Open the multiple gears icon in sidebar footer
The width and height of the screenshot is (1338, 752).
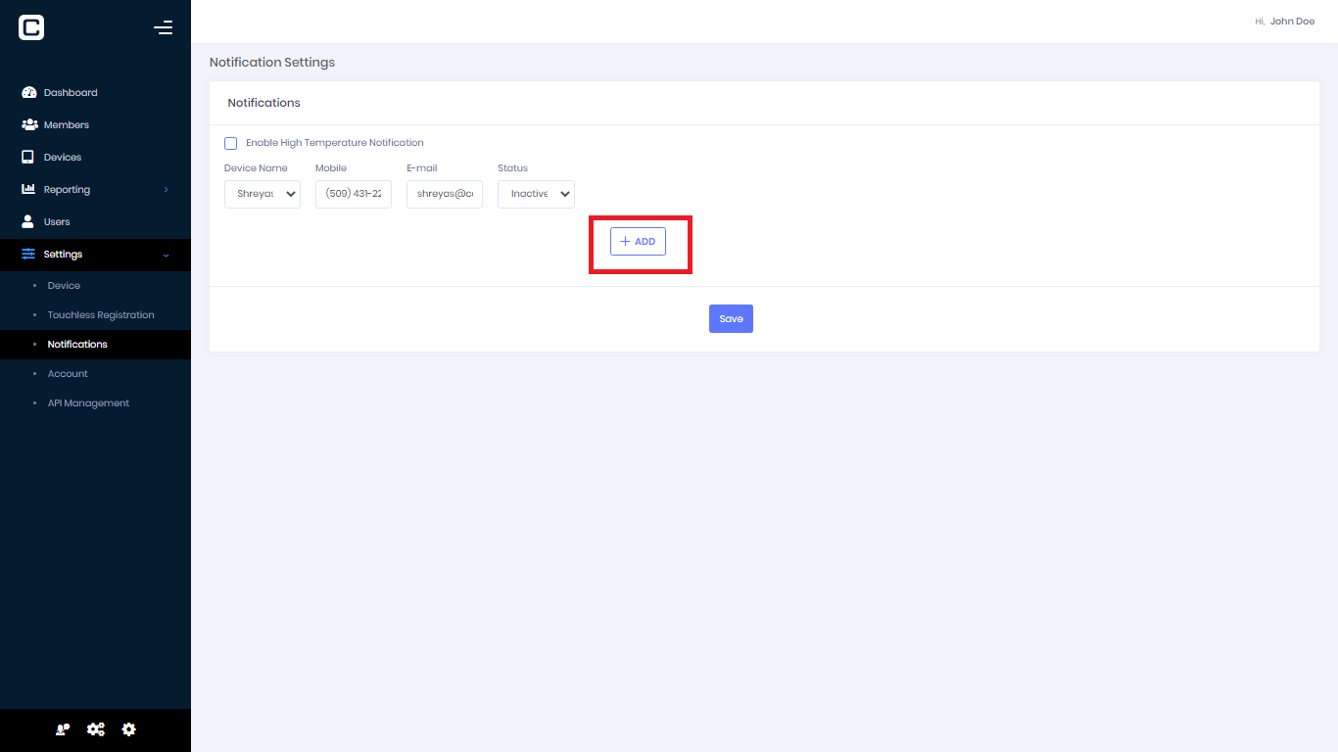96,729
